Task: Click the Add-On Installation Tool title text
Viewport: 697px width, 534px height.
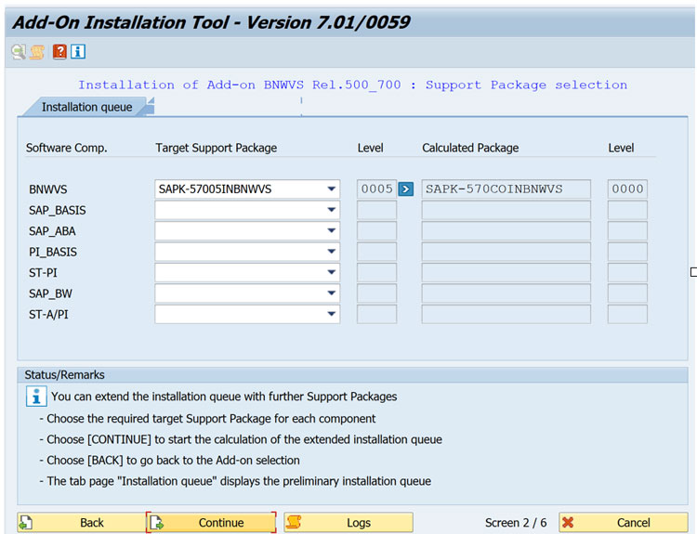Action: point(212,22)
